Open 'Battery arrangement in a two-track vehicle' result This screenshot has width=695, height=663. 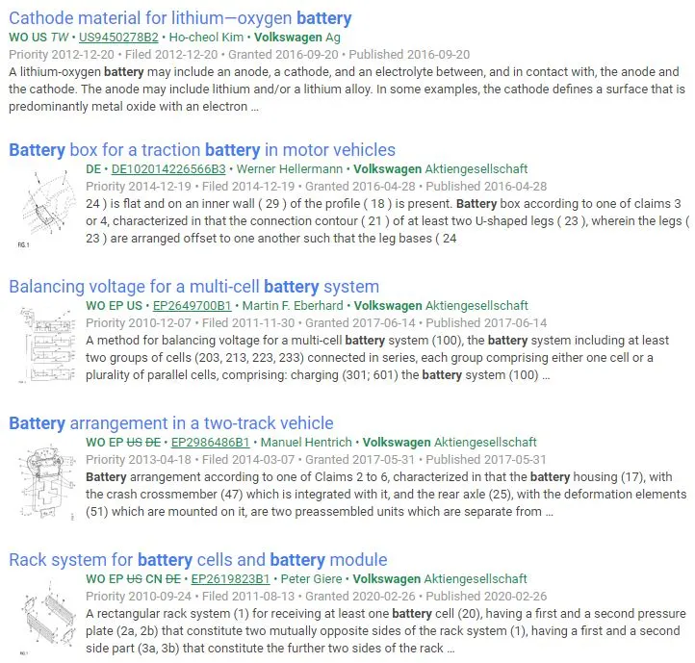point(170,423)
